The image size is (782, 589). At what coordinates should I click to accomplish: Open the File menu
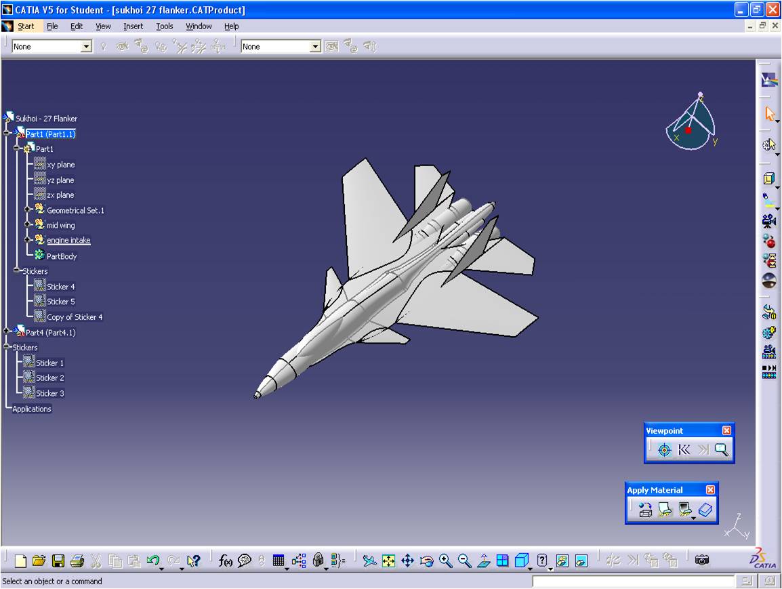pyautogui.click(x=52, y=26)
